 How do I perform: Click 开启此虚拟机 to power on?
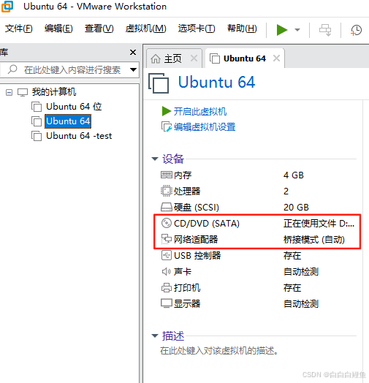pos(200,111)
